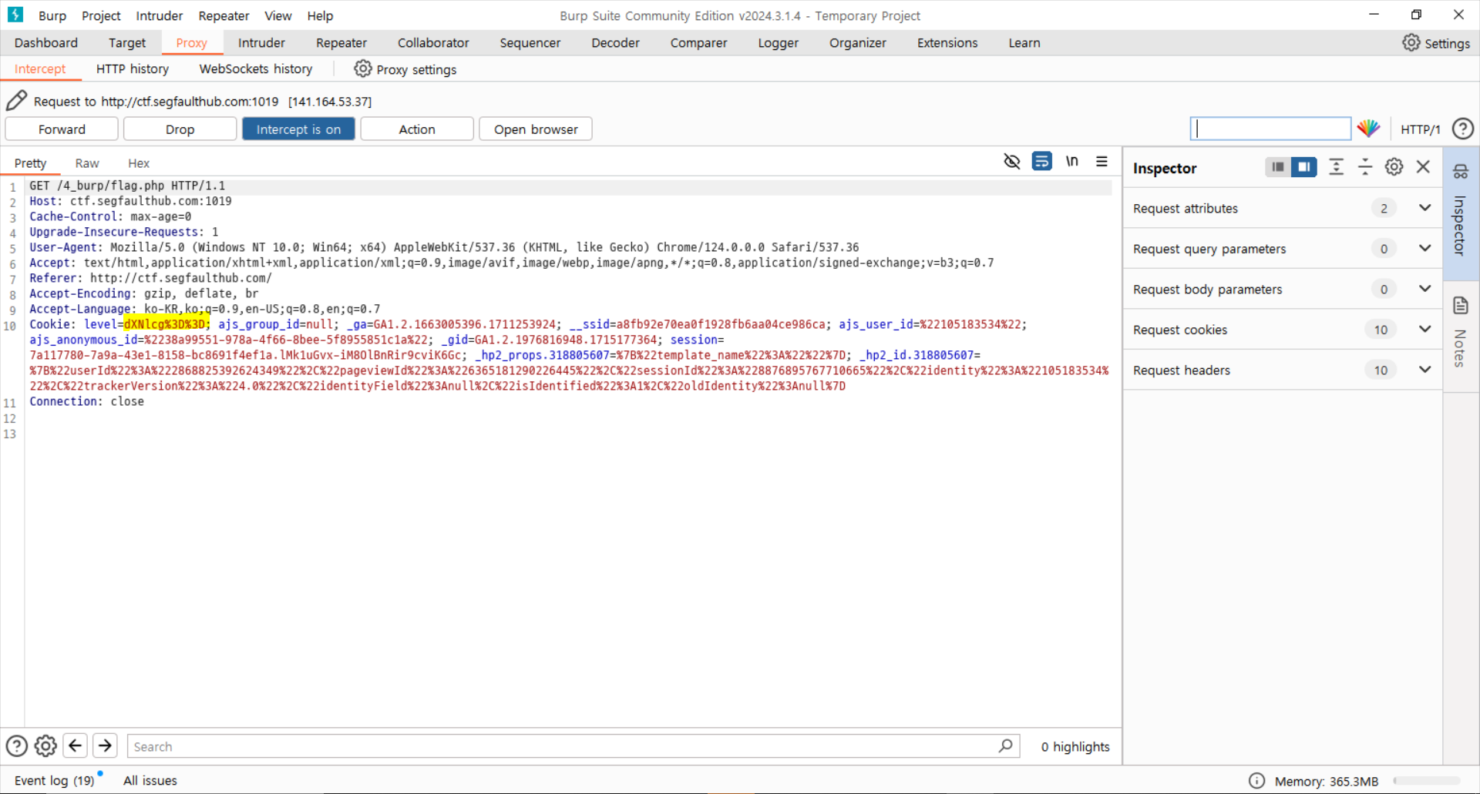
Task: Open the Settings gear at top right
Action: [1411, 42]
